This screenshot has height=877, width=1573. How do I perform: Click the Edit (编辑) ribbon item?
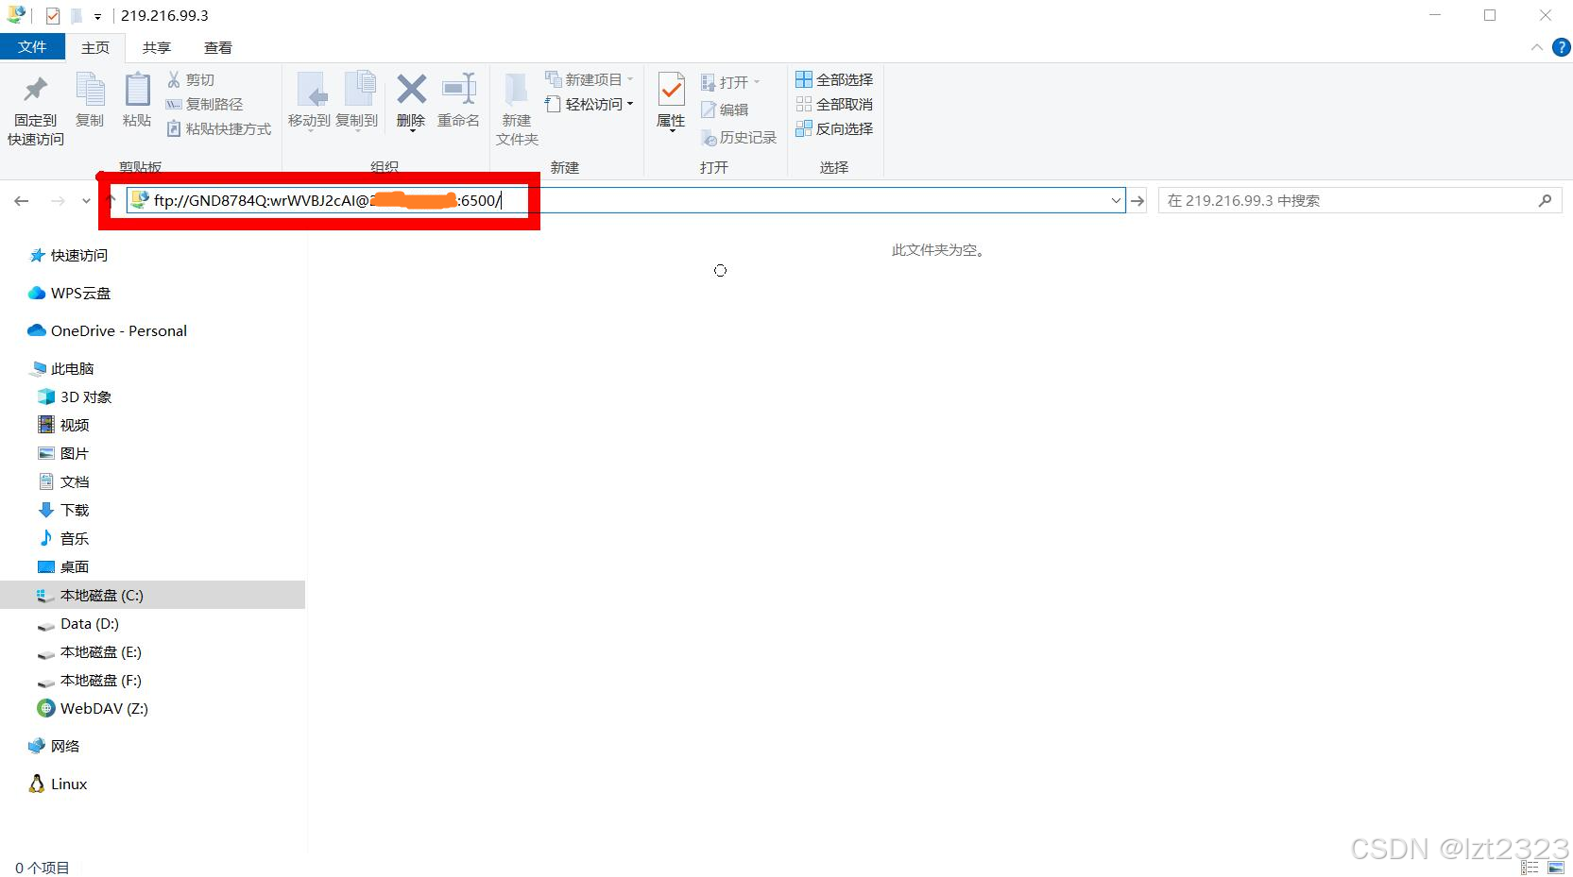pyautogui.click(x=725, y=110)
